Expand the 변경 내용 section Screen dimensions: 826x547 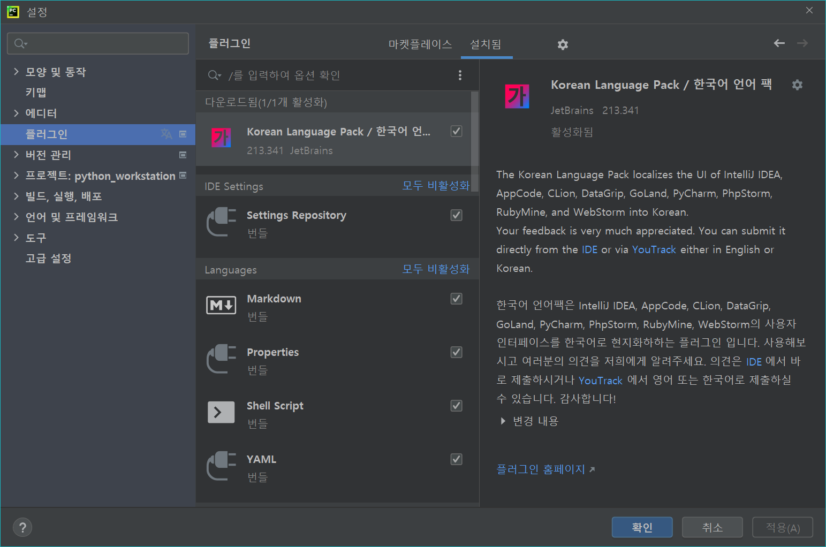pos(503,421)
